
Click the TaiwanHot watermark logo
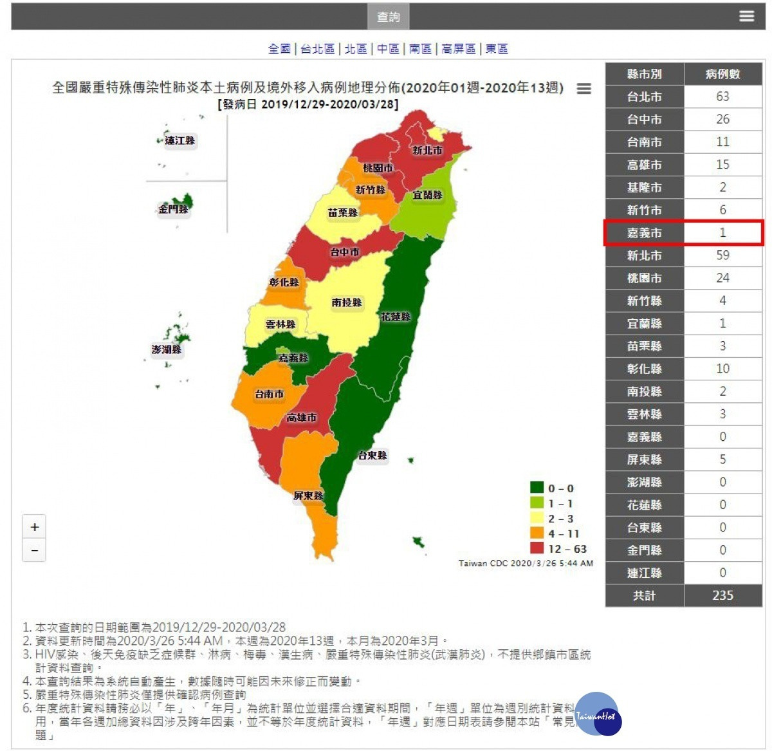pos(598,714)
